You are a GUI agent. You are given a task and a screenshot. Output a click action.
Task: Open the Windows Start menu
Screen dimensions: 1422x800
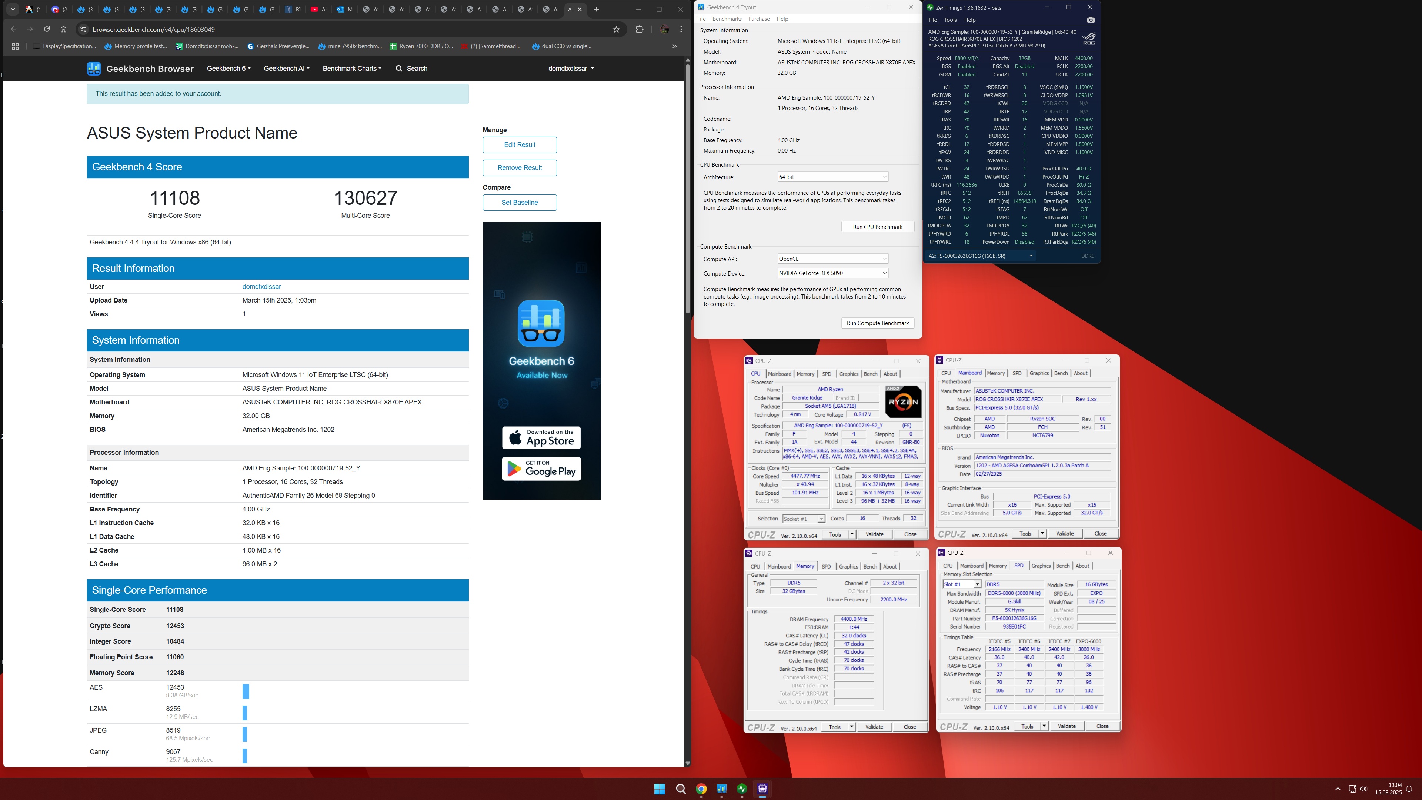pyautogui.click(x=659, y=789)
